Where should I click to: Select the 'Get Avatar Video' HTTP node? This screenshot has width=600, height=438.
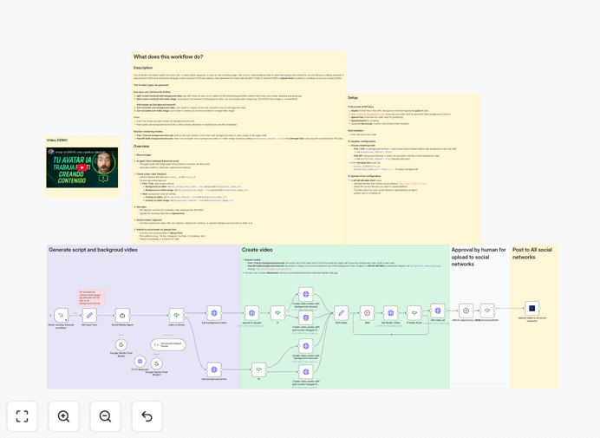click(390, 313)
